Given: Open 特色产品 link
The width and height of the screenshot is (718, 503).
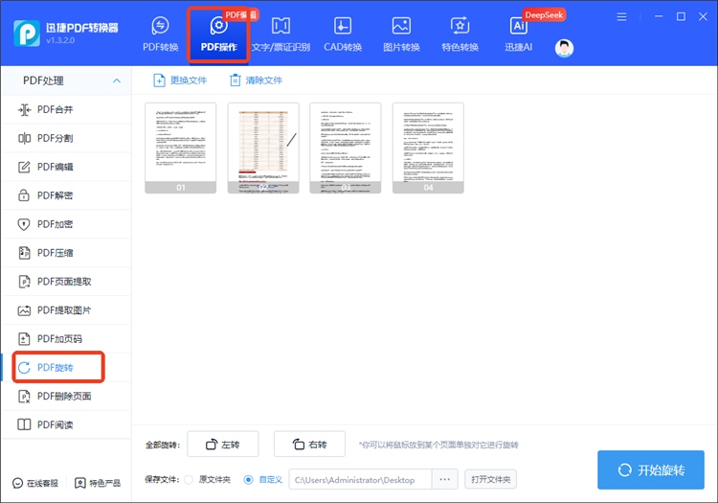Looking at the screenshot, I should tap(98, 483).
